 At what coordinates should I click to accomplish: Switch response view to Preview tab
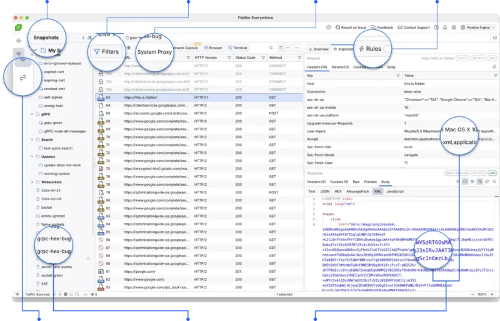point(370,181)
